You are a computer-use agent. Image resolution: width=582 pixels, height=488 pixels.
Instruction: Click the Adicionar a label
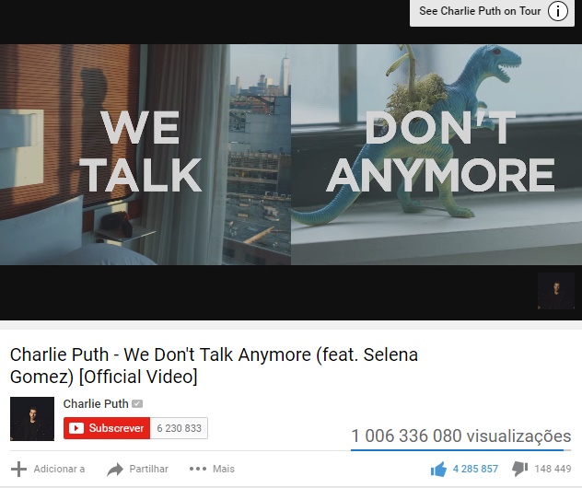coord(59,469)
